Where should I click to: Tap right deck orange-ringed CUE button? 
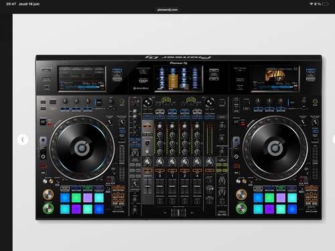point(241,195)
